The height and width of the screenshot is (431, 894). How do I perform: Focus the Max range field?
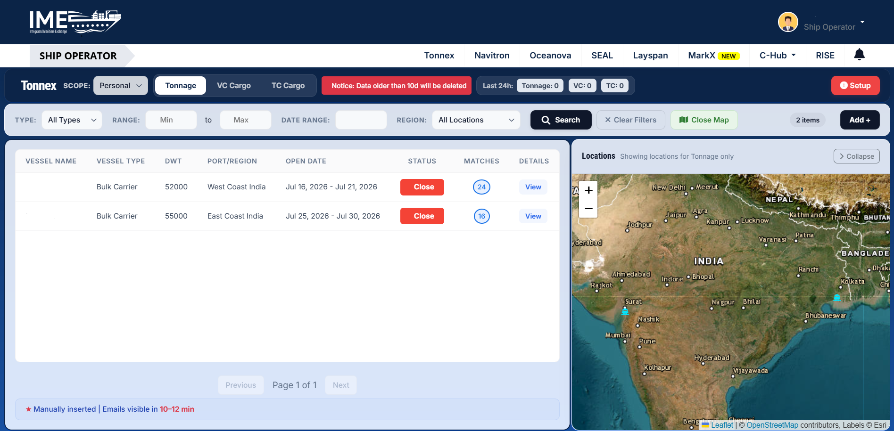pos(246,120)
